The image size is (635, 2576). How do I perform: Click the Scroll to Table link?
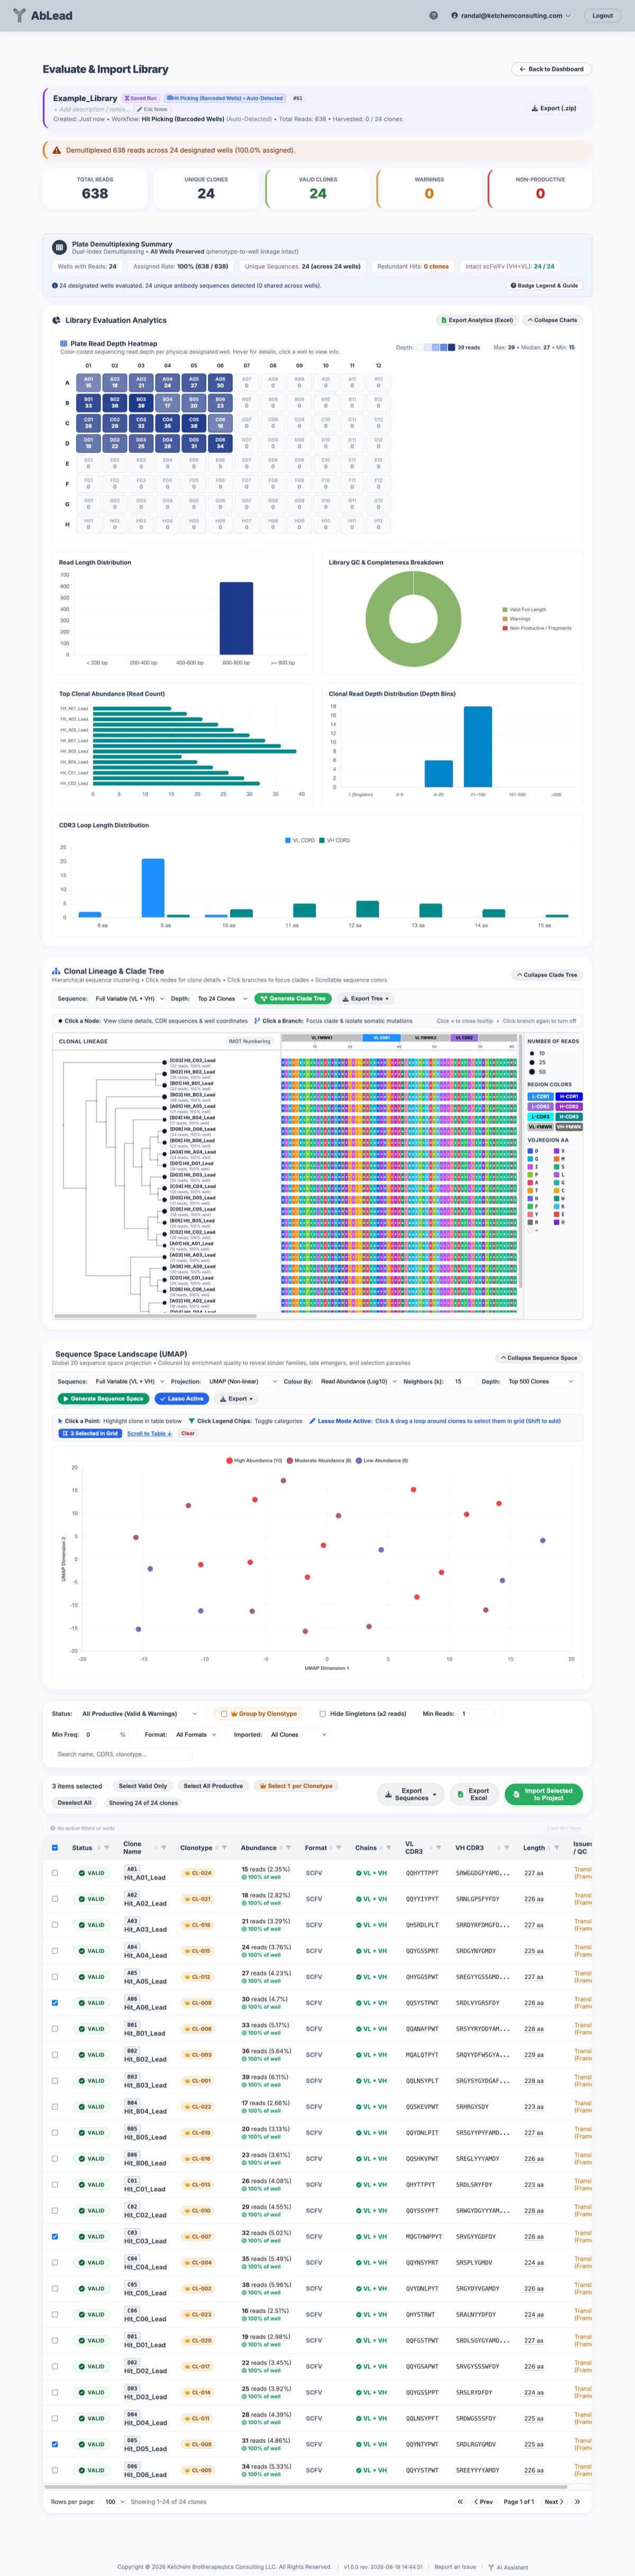(x=150, y=1434)
